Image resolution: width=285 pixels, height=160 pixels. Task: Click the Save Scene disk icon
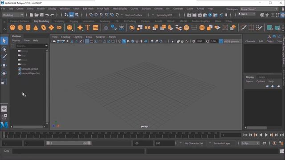42,15
